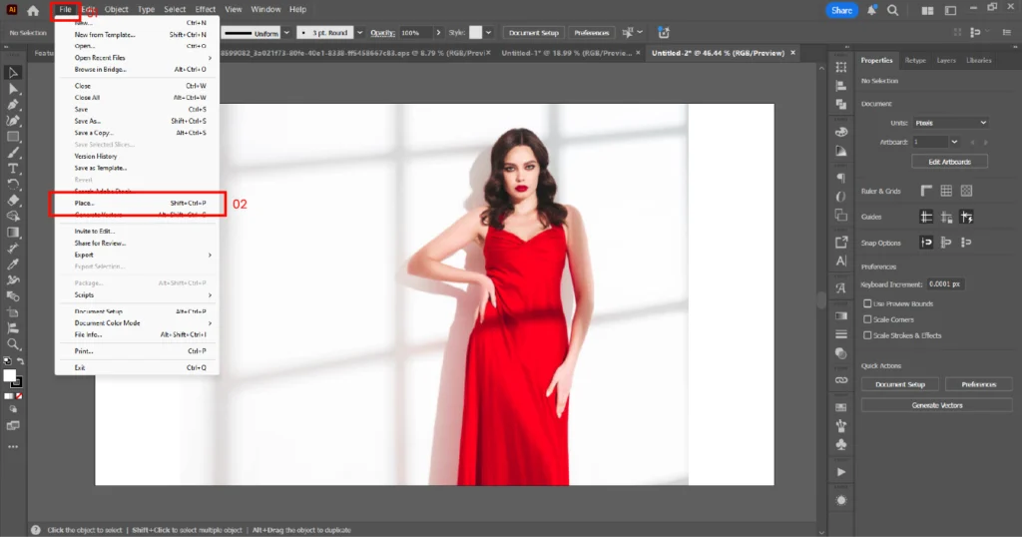Select the Rectangle tool
1022x537 pixels.
[x=13, y=137]
